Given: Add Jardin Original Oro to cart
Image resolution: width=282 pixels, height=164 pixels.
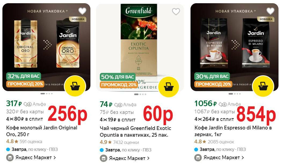Looking at the screenshot, I should pos(75,86).
